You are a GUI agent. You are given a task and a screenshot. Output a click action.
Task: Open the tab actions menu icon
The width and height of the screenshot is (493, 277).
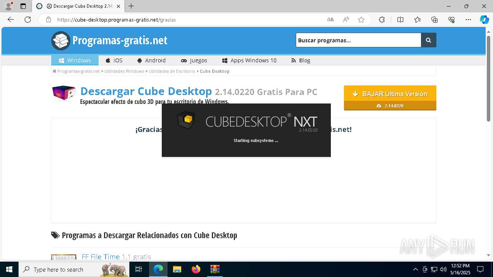(x=23, y=6)
